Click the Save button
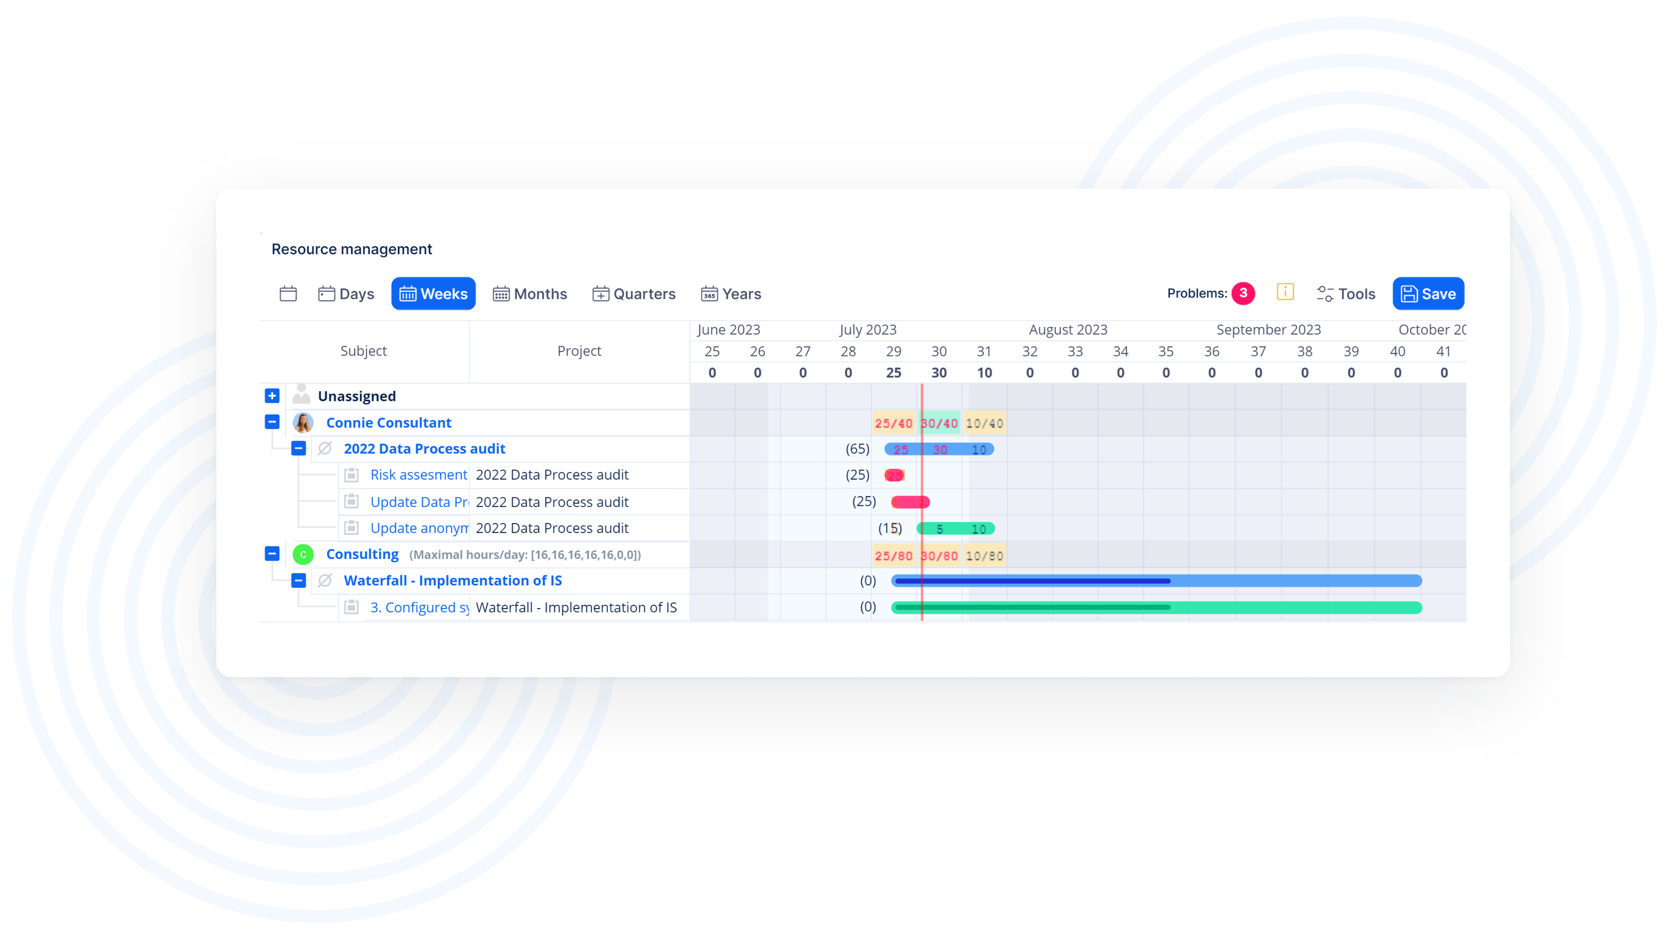 pos(1428,294)
